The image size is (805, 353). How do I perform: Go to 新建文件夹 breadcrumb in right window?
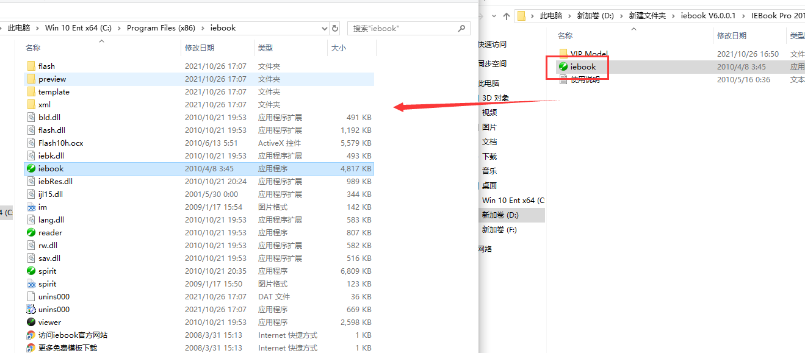(x=648, y=16)
